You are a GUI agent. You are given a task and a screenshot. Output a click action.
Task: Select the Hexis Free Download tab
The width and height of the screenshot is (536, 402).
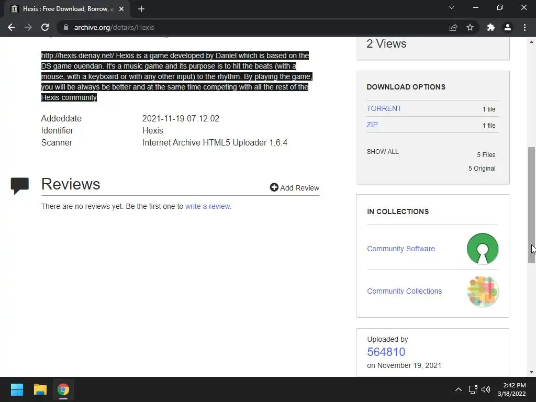66,9
